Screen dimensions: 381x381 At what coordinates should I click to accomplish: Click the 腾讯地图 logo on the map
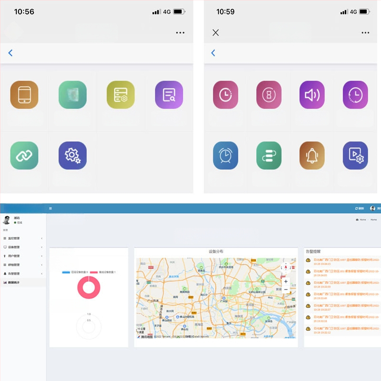point(145,337)
